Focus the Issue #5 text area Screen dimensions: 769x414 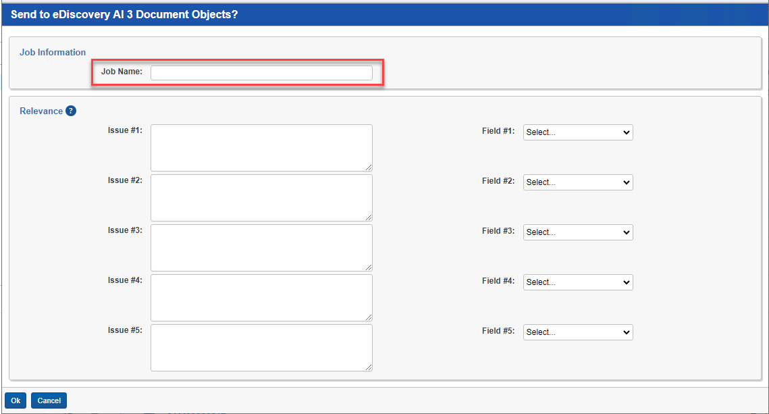tap(261, 348)
